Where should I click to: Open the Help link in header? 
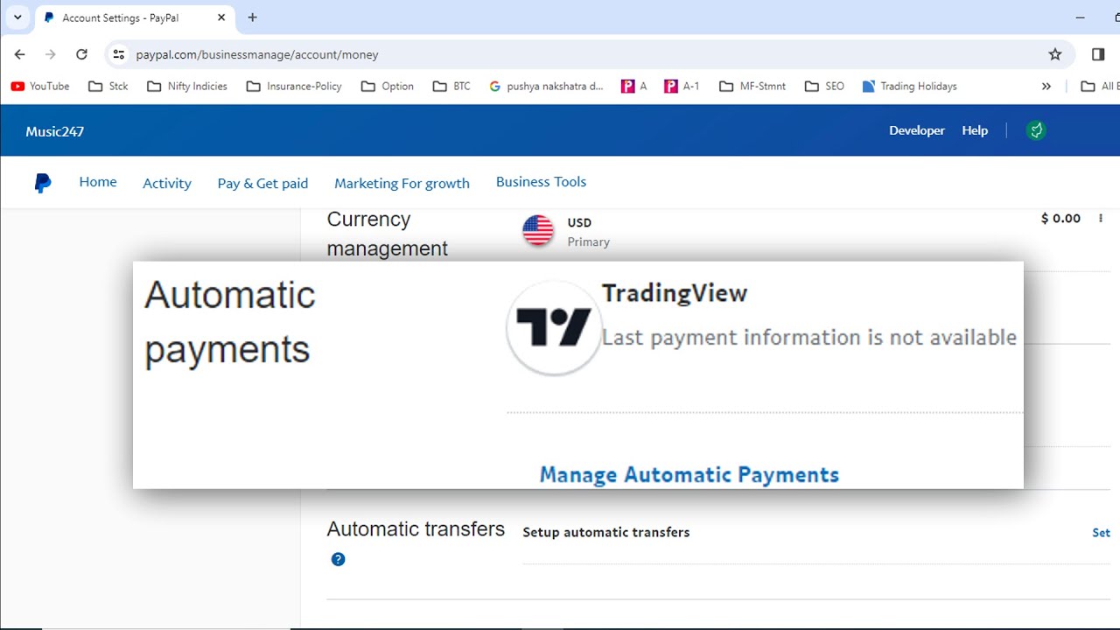pyautogui.click(x=975, y=130)
